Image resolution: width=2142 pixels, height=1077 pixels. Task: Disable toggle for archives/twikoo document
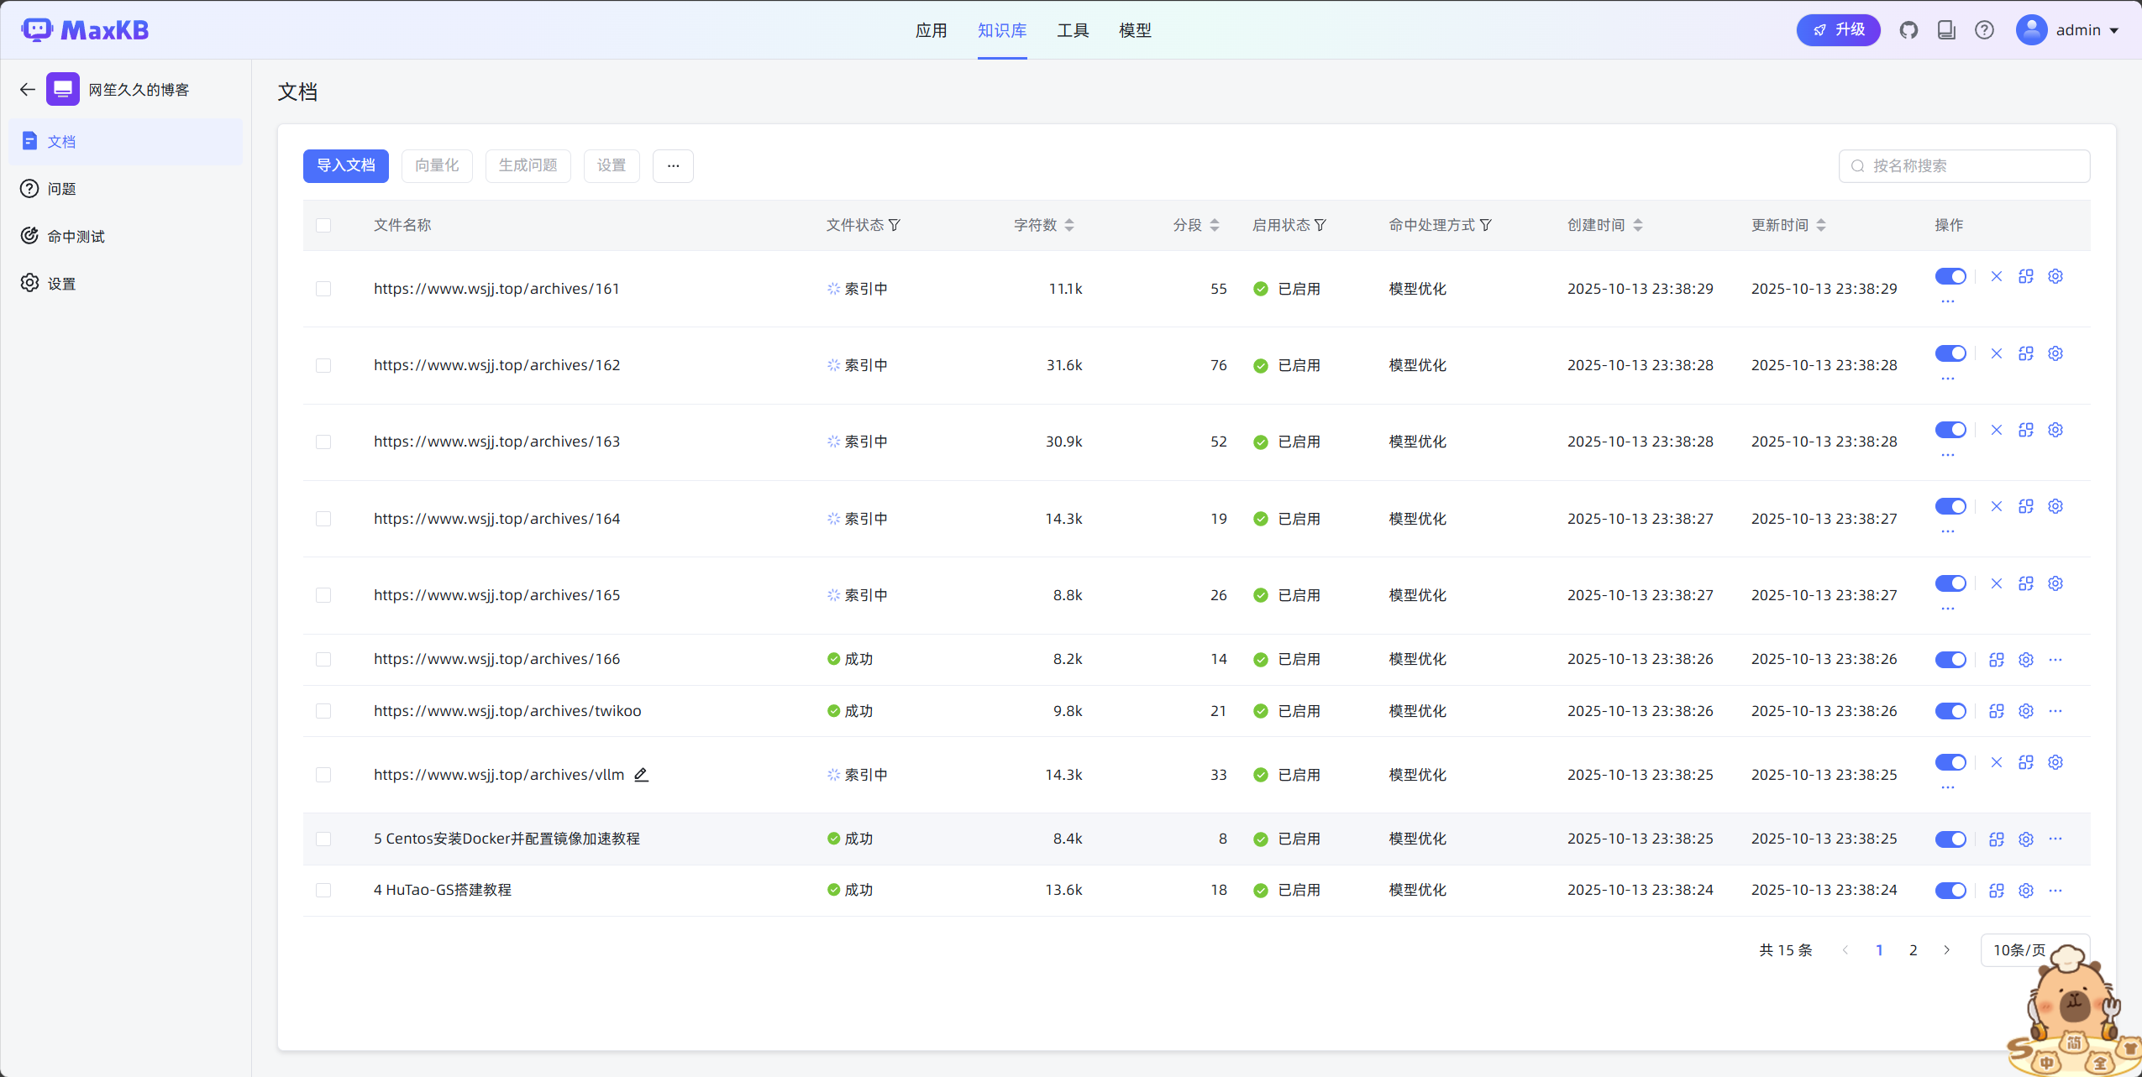click(1950, 711)
